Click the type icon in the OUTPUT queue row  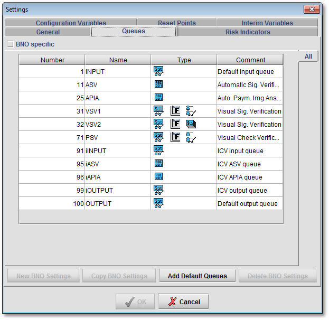pyautogui.click(x=158, y=203)
